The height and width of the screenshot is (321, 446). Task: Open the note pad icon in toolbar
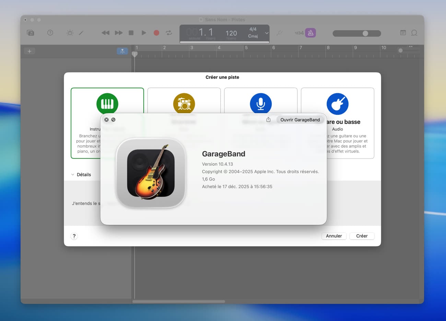click(x=403, y=33)
